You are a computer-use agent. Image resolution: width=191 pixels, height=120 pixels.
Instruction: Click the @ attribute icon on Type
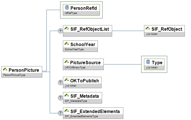(x=148, y=62)
